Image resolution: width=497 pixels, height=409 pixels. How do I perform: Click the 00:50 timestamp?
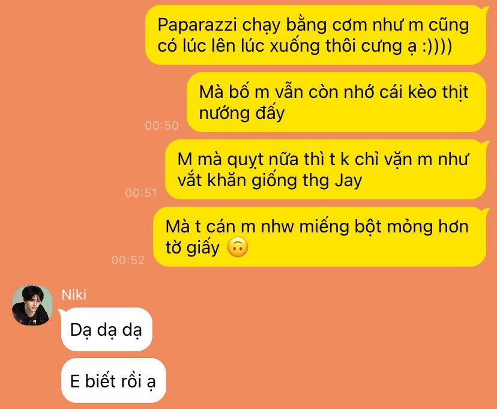(161, 126)
